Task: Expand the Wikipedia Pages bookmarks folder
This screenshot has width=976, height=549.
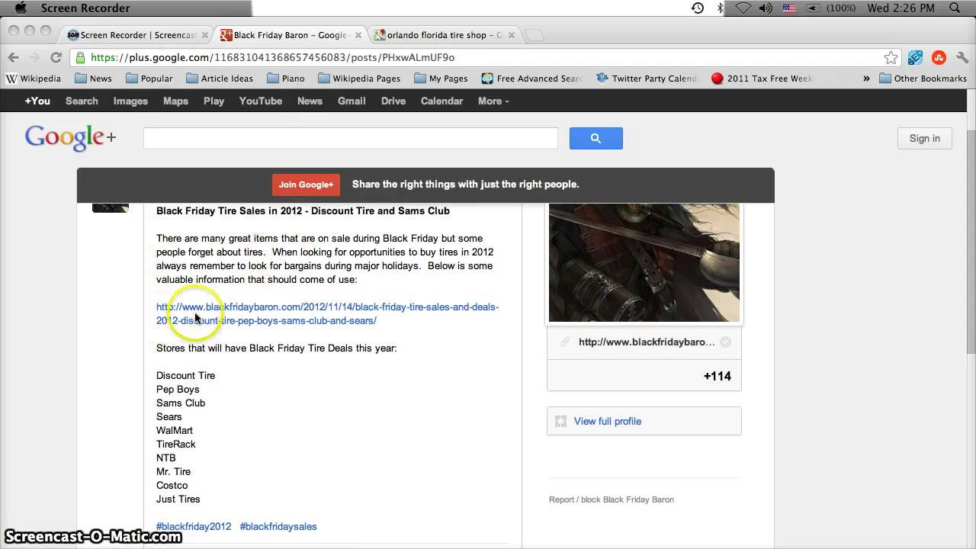Action: pyautogui.click(x=359, y=79)
